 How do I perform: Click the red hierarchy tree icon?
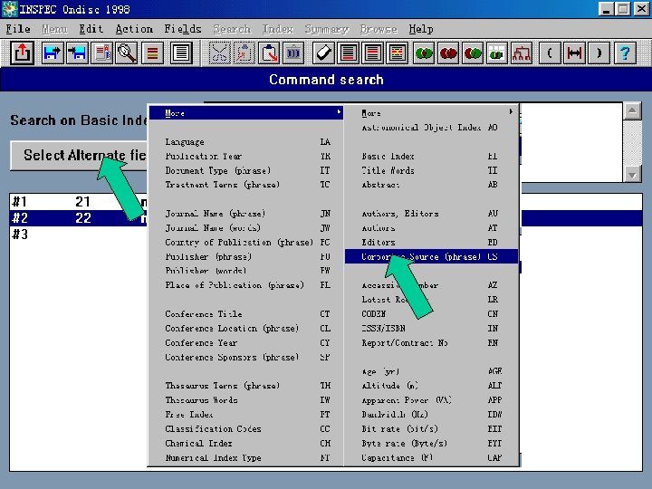click(x=522, y=53)
